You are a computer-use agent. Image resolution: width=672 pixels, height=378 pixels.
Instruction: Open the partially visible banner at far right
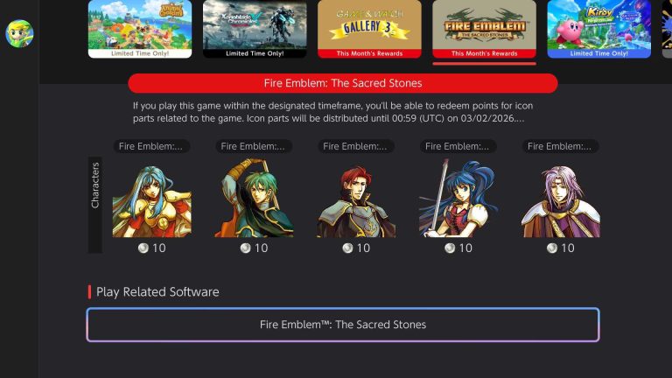tap(668, 29)
